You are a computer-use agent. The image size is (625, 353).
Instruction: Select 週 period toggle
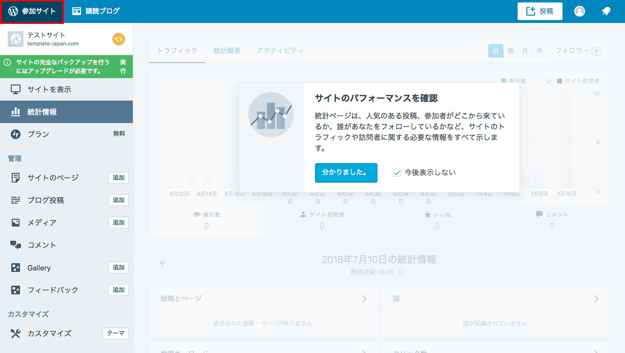pos(510,51)
